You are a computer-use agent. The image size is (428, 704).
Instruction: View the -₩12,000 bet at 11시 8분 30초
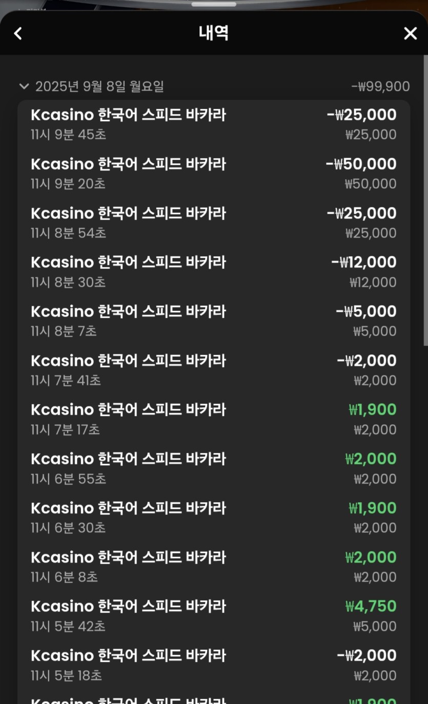pos(214,272)
